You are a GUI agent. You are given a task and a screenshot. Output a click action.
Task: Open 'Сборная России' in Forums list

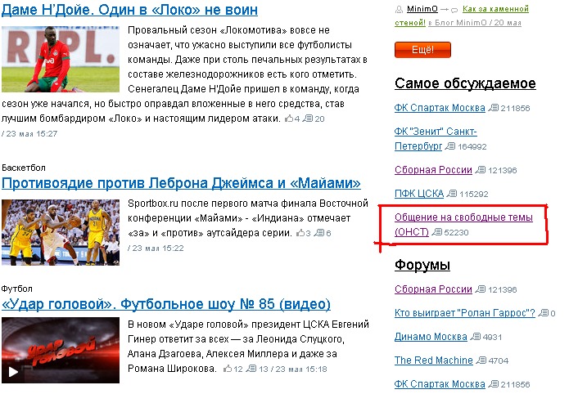(433, 289)
